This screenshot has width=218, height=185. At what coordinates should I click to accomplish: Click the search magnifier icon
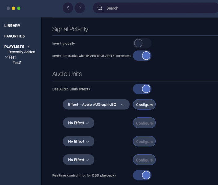[x=100, y=8]
